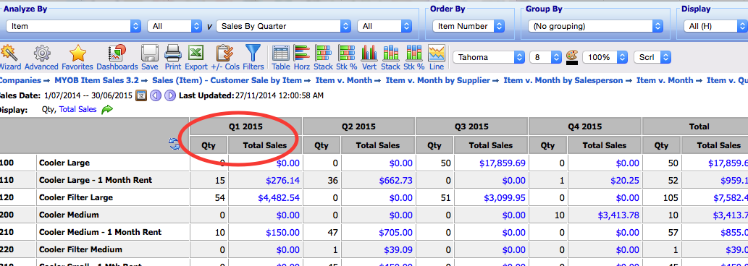
Task: Click the Favorites star icon
Action: point(77,58)
